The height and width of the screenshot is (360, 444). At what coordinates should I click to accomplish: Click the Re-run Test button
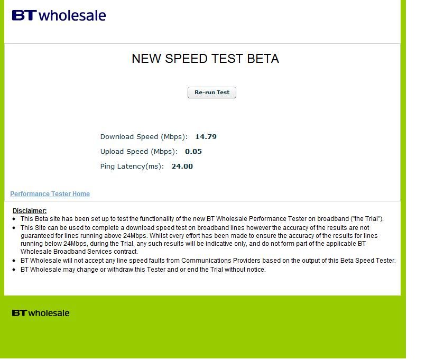point(212,93)
